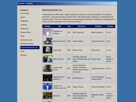Open the Legend of the Forest thumbnail
The width and height of the screenshot is (136, 102).
pos(48,68)
